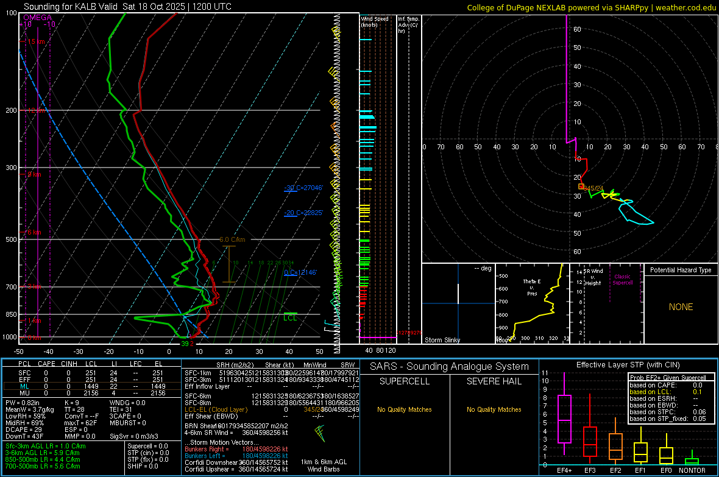Click the Eff Inflow Layer row label
Screen dimensions: 719x477
[207, 386]
